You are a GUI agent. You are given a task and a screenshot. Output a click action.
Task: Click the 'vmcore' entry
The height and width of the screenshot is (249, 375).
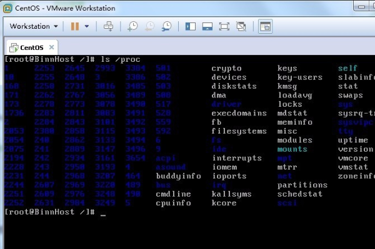tap(353, 158)
